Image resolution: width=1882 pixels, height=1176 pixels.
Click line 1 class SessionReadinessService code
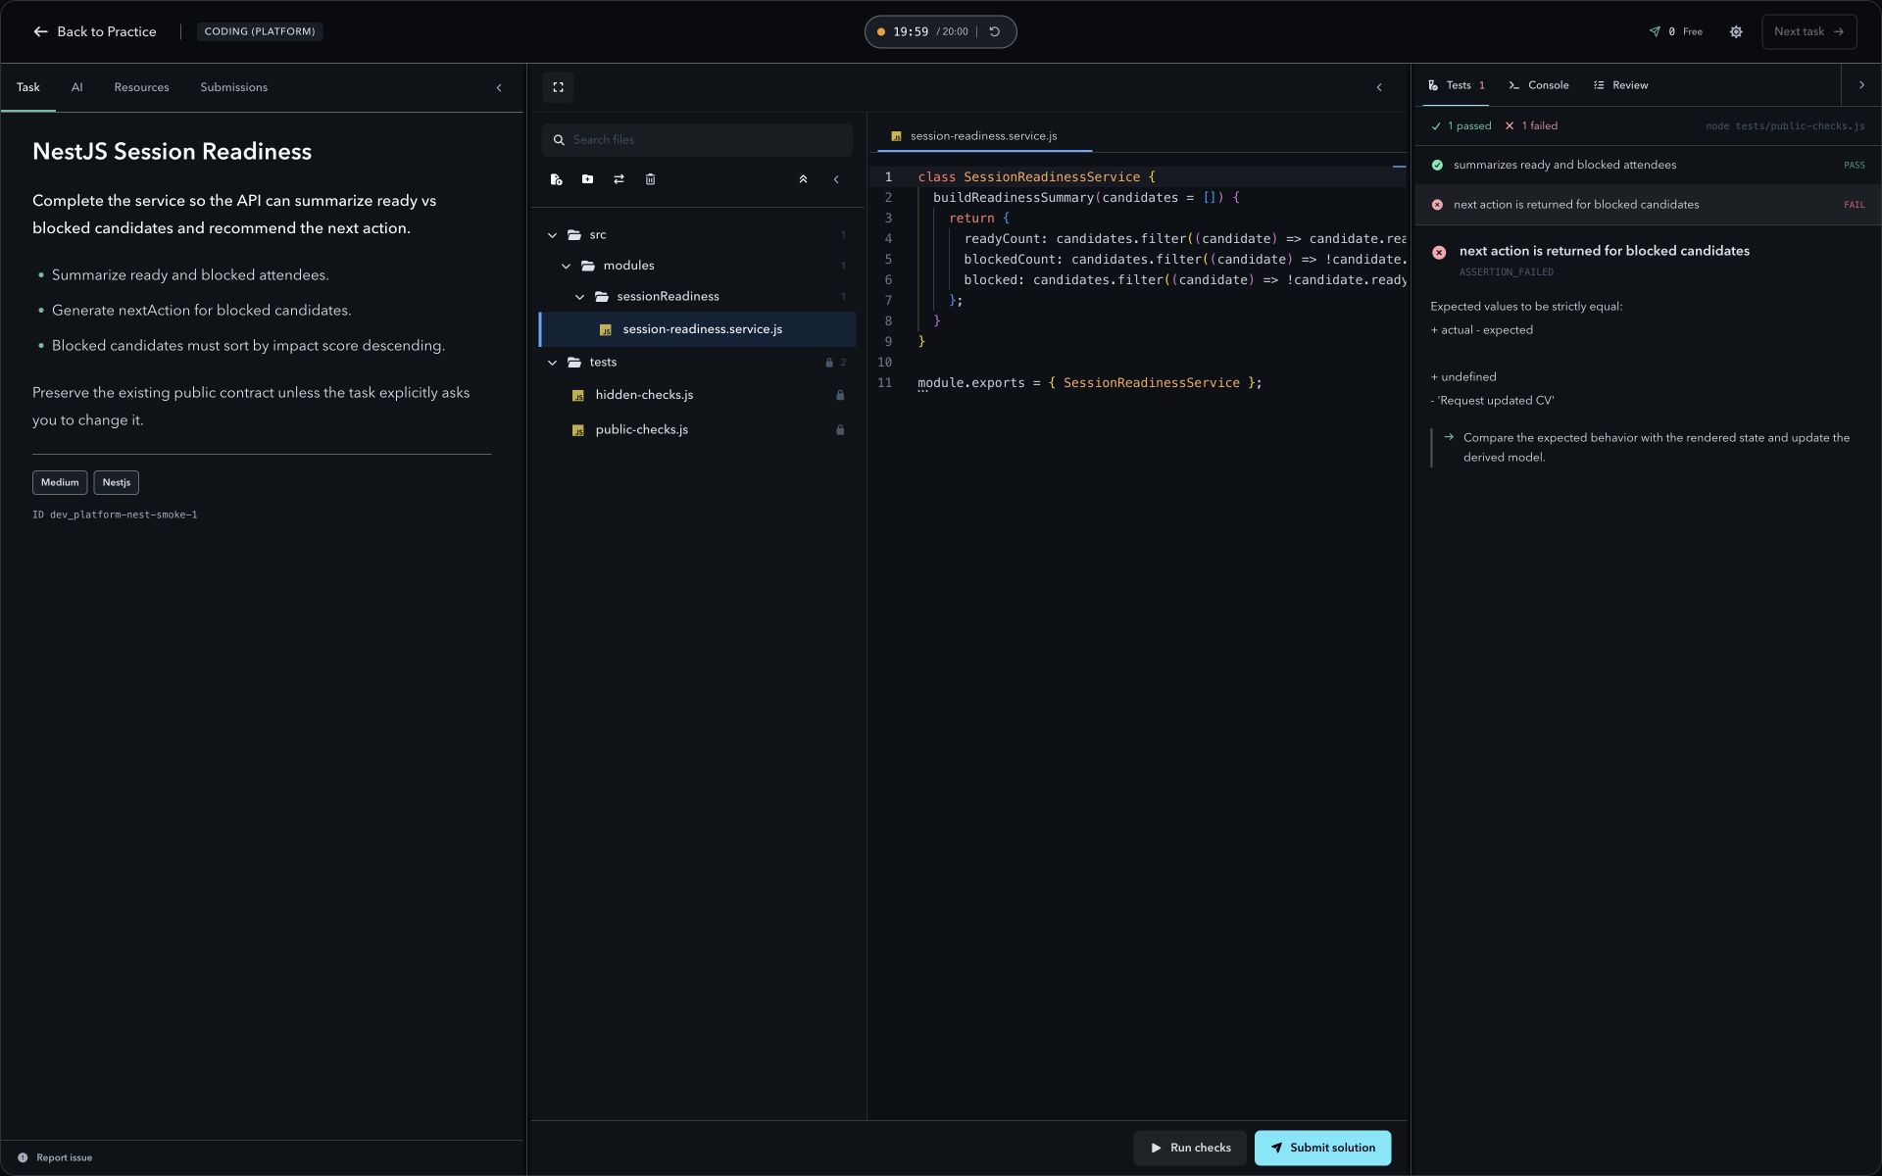(1036, 177)
